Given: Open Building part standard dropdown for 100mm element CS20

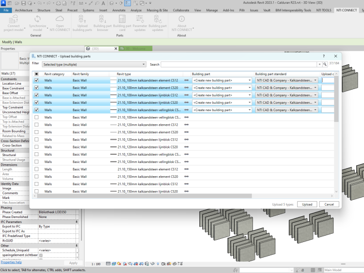Looking at the screenshot, I should [287, 88].
